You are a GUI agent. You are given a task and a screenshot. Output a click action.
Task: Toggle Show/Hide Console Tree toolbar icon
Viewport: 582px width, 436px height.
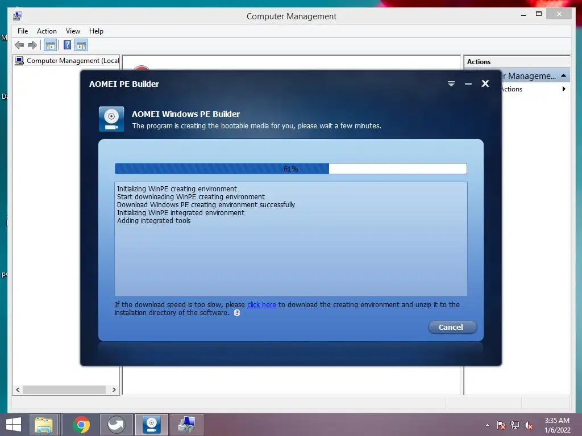pos(50,45)
